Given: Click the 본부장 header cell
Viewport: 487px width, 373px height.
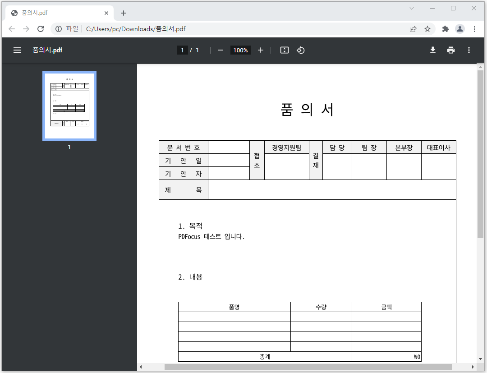Looking at the screenshot, I should [404, 147].
